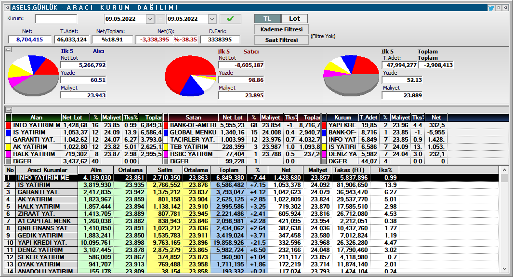Sort main table by Araci Kurumlar column

pyautogui.click(x=47, y=170)
